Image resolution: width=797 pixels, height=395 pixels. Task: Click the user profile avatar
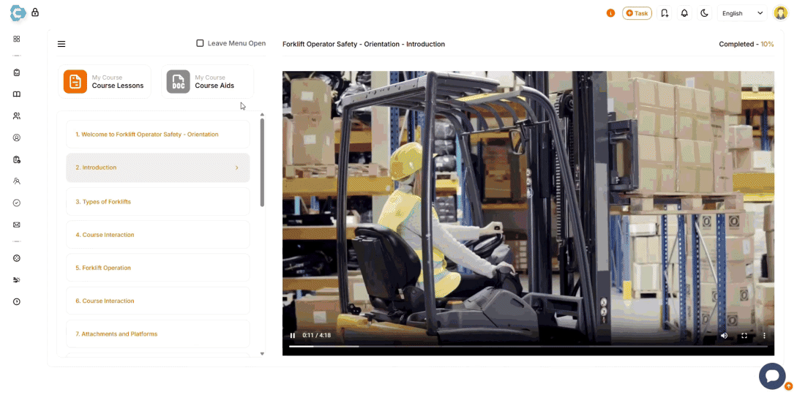tap(780, 13)
